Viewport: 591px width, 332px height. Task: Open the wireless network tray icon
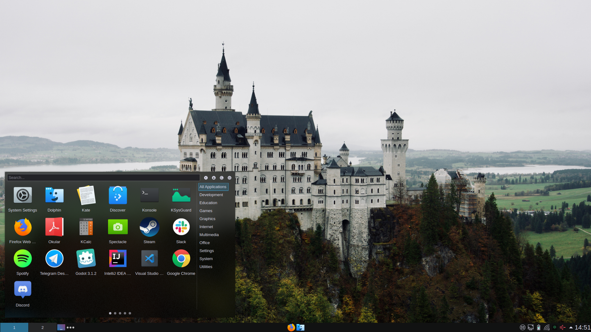547,327
